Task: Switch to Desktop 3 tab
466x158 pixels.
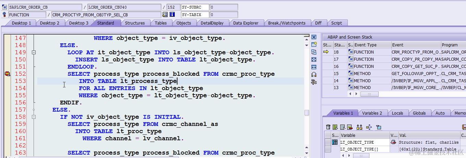Action: tap(78, 23)
